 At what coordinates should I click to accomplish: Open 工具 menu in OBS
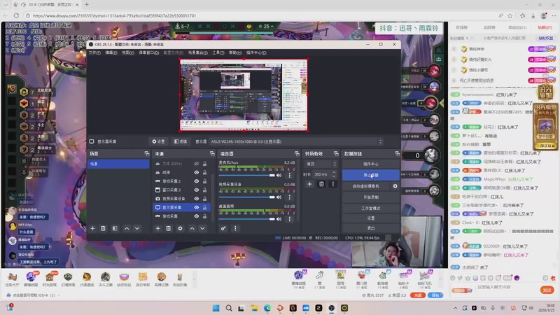click(218, 52)
